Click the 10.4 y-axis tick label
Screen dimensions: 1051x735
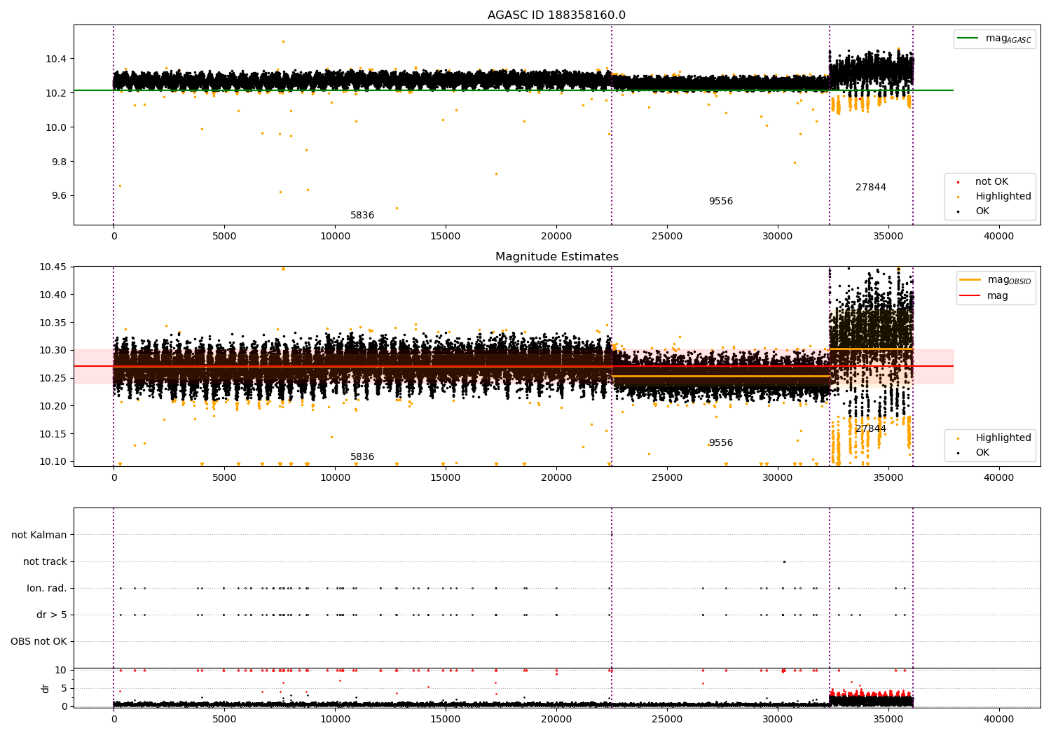pos(56,59)
